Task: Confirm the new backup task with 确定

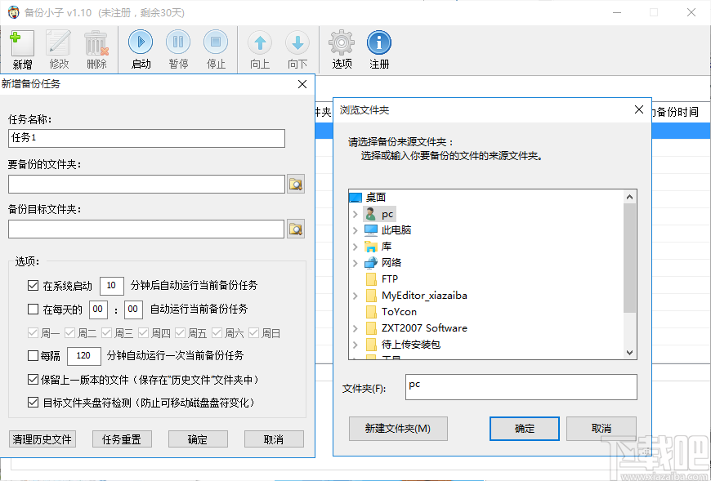Action: pos(198,439)
